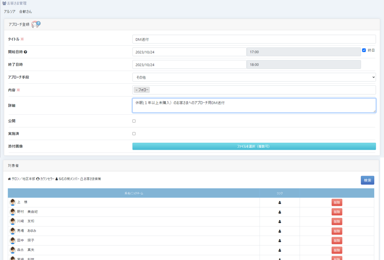Click ファイルを選択（複数可） upload button
This screenshot has height=260, width=384.
(254, 146)
